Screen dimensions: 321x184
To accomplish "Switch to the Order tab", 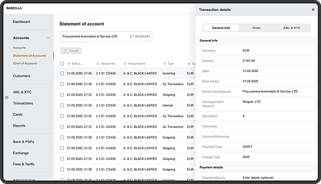I will pyautogui.click(x=256, y=28).
